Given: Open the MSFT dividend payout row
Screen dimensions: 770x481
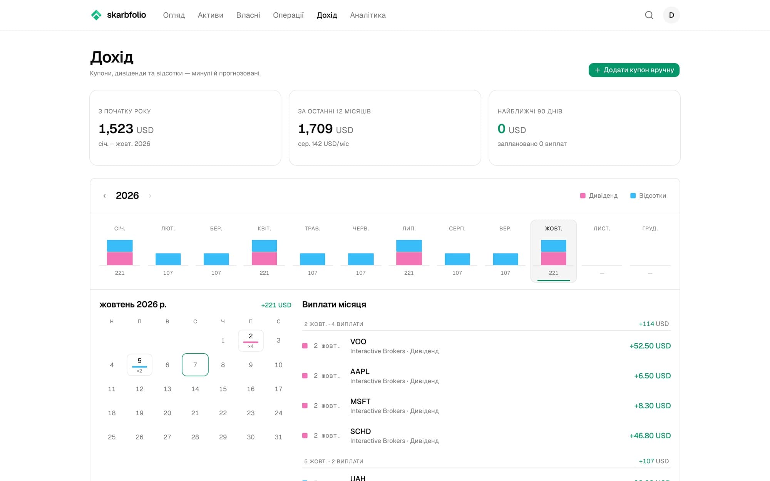Looking at the screenshot, I should click(x=486, y=406).
